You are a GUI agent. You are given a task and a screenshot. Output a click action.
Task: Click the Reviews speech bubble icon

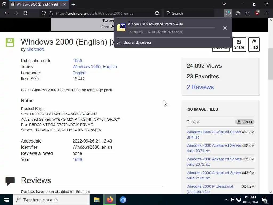[x=10, y=181]
